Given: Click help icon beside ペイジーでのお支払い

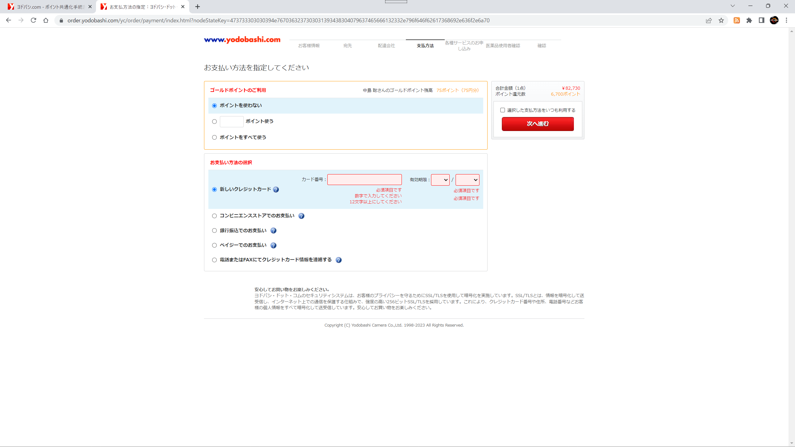Looking at the screenshot, I should pos(273,246).
